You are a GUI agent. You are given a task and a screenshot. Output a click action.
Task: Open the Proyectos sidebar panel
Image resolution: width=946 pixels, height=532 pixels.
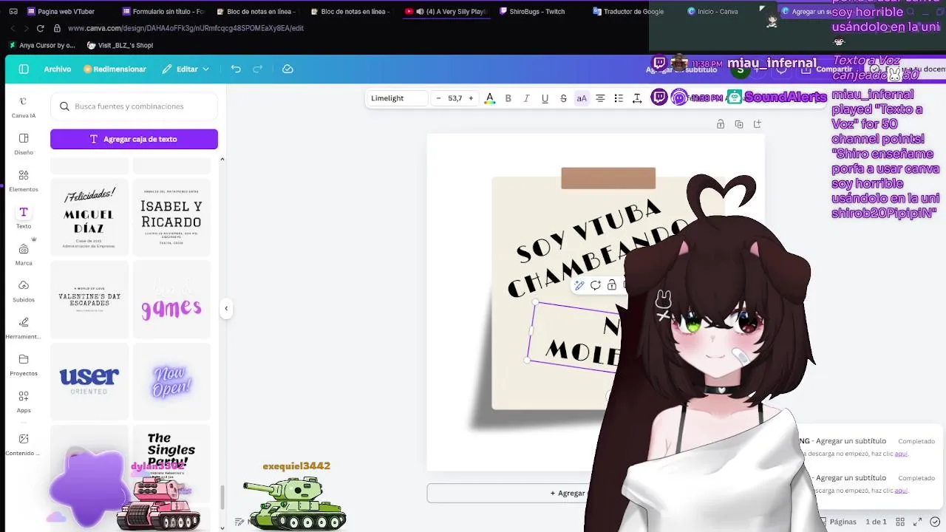tap(24, 365)
